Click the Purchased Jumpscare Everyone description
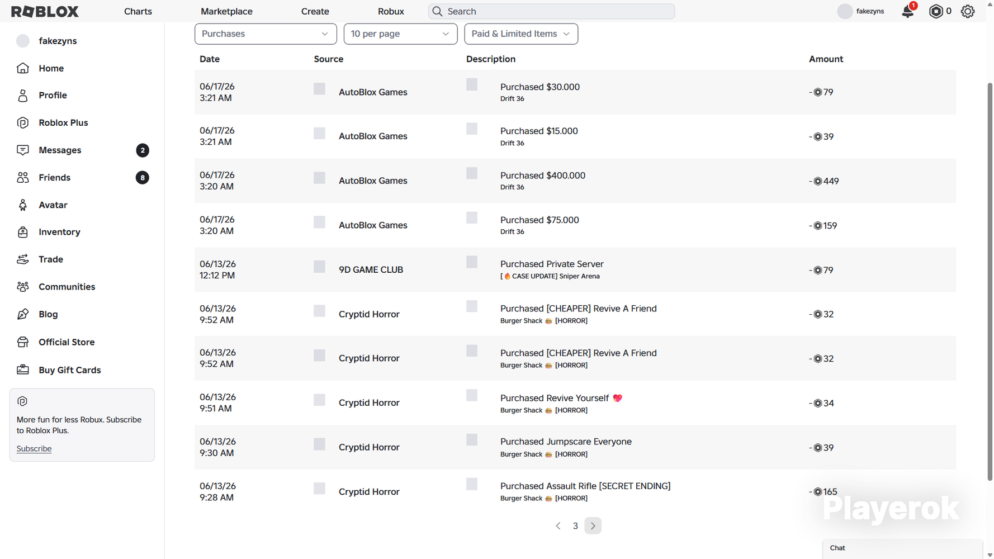994x559 pixels. point(566,442)
